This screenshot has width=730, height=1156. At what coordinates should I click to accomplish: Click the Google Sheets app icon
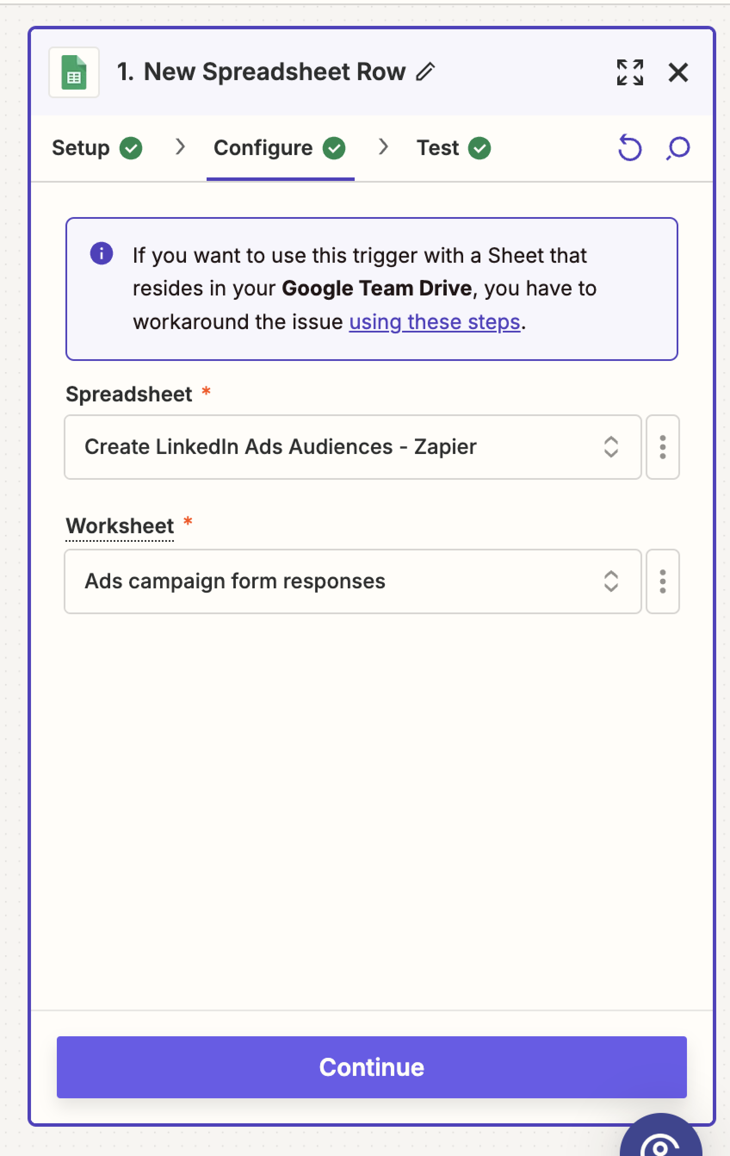(74, 72)
